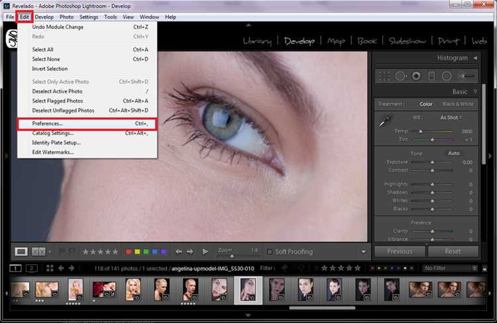497x323 pixels.
Task: Filter filmstrip by red color label
Action: [x=372, y=268]
